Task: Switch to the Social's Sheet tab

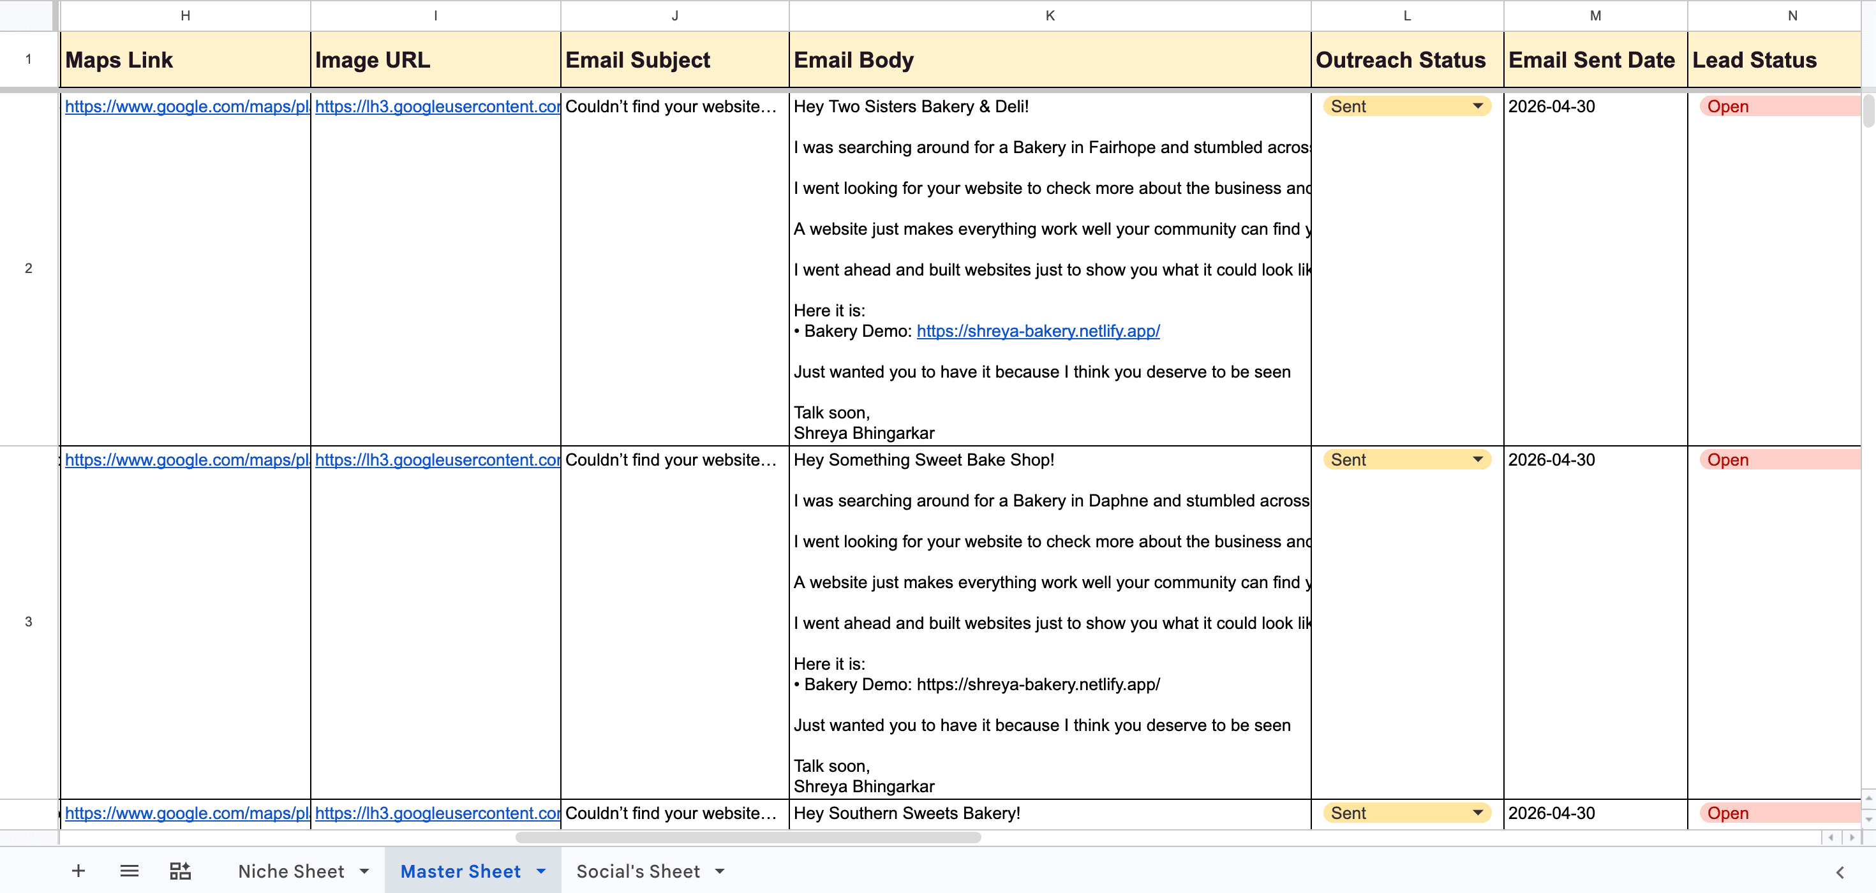Action: pos(638,871)
